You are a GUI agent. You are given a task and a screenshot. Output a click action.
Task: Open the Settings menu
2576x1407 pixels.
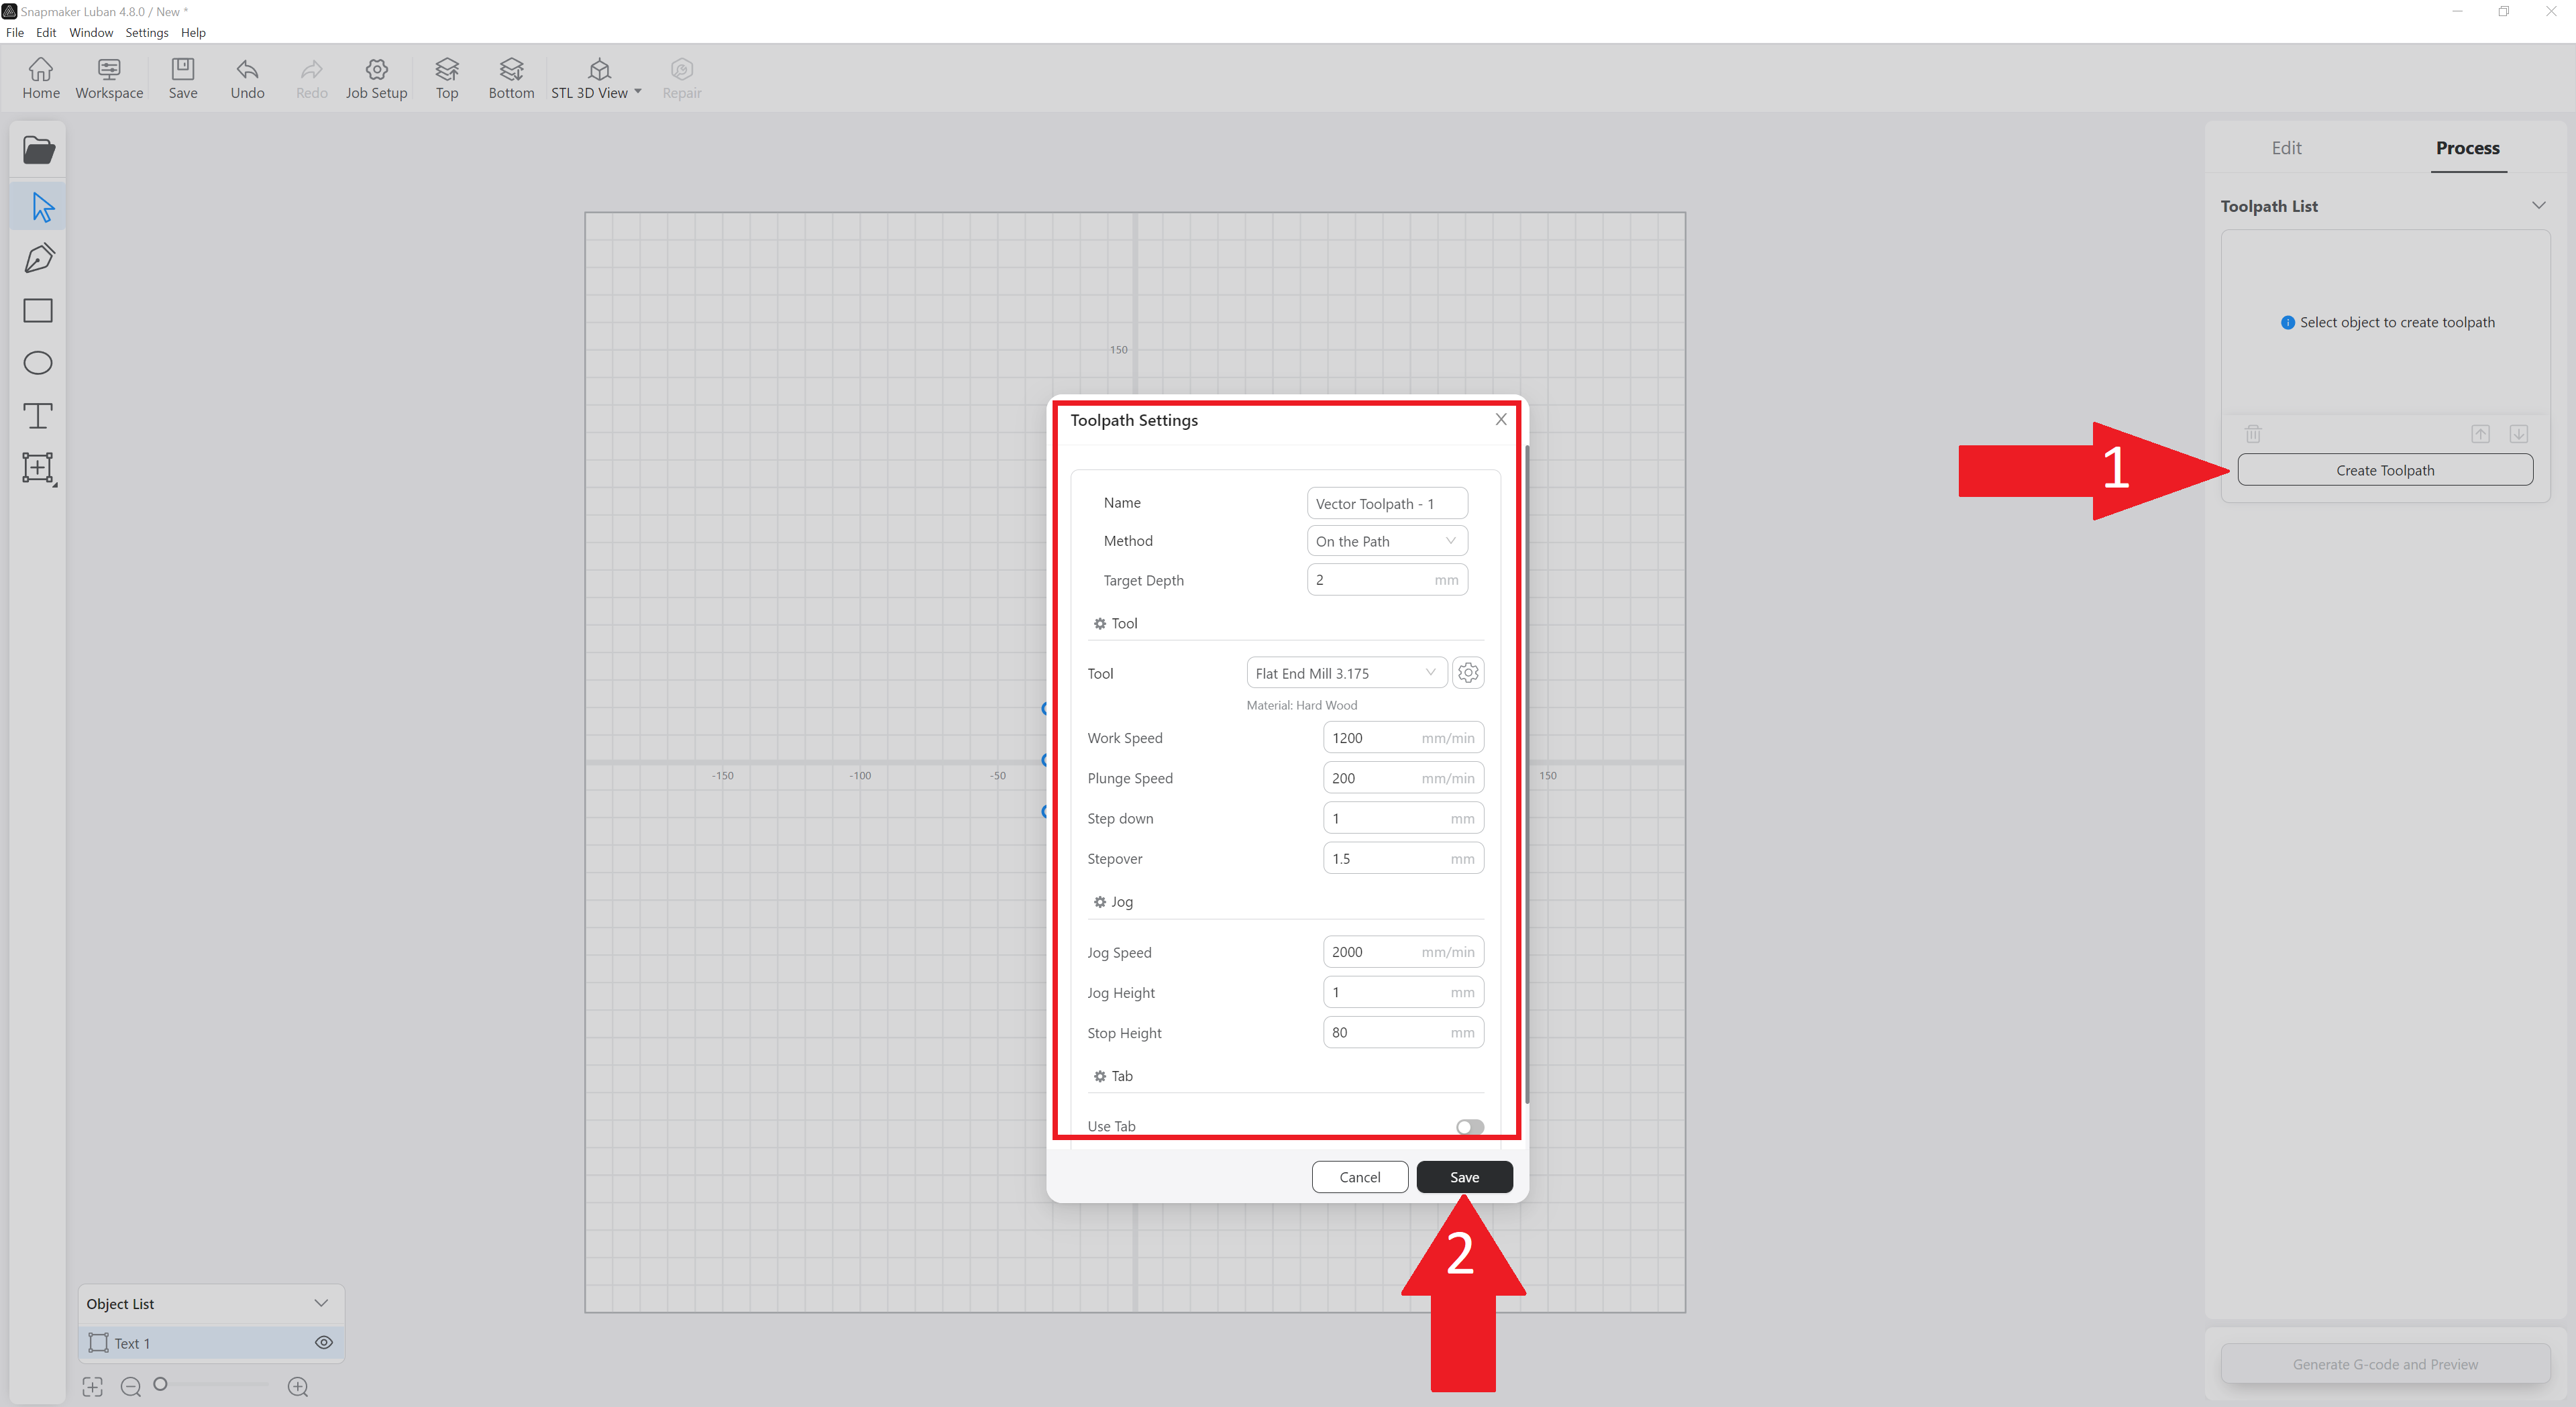coord(146,32)
